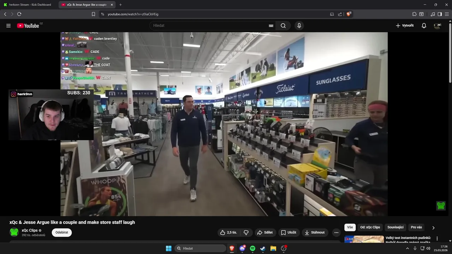
Task: Open the media control music-note icon
Action: coord(433,14)
